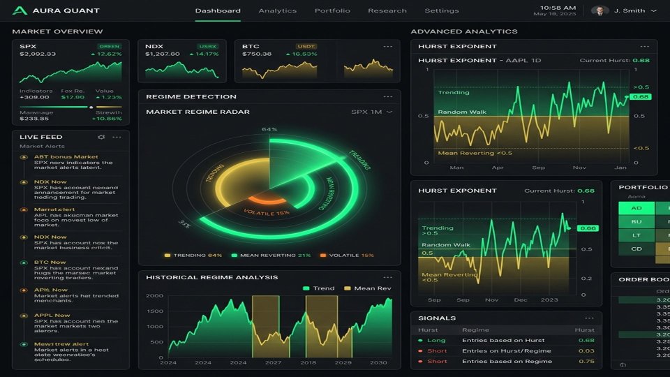The image size is (670, 377).
Task: Click J. Smith profile avatar
Action: (x=600, y=10)
